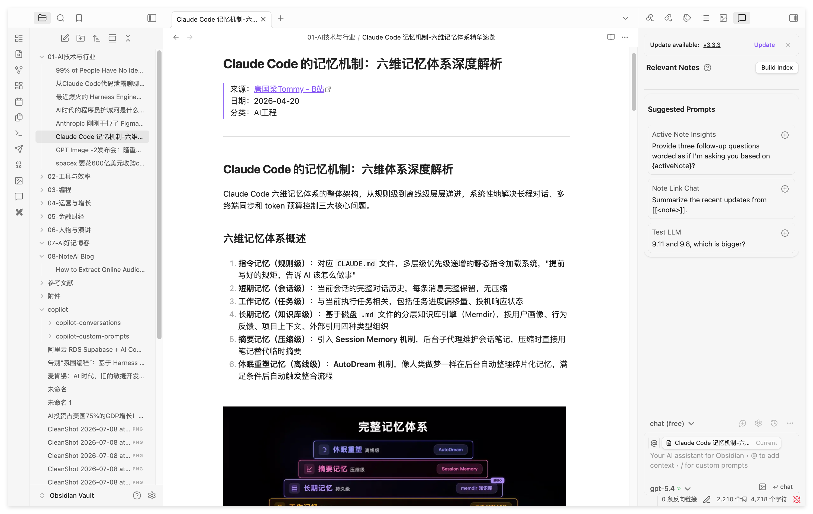This screenshot has height=514, width=813.
Task: Collapse all folders icon
Action: (128, 38)
